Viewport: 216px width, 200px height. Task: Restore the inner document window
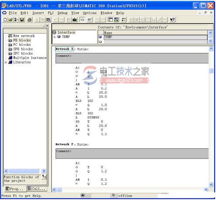(x=206, y=13)
